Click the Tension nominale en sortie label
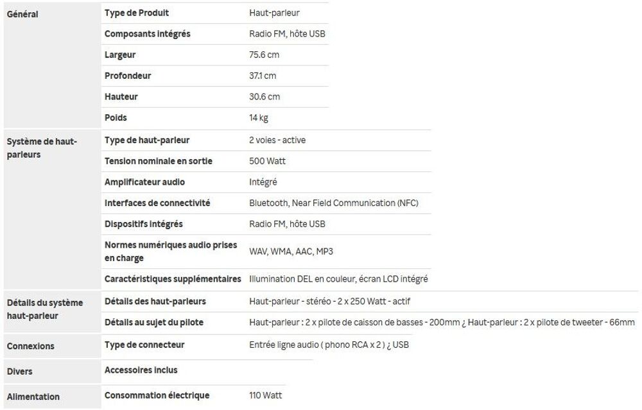Image resolution: width=642 pixels, height=410 pixels. 159,161
